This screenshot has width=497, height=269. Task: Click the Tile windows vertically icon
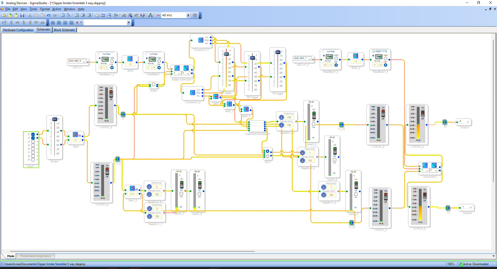[109, 15]
